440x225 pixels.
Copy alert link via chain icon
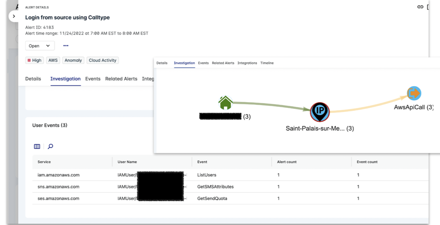[x=420, y=7]
